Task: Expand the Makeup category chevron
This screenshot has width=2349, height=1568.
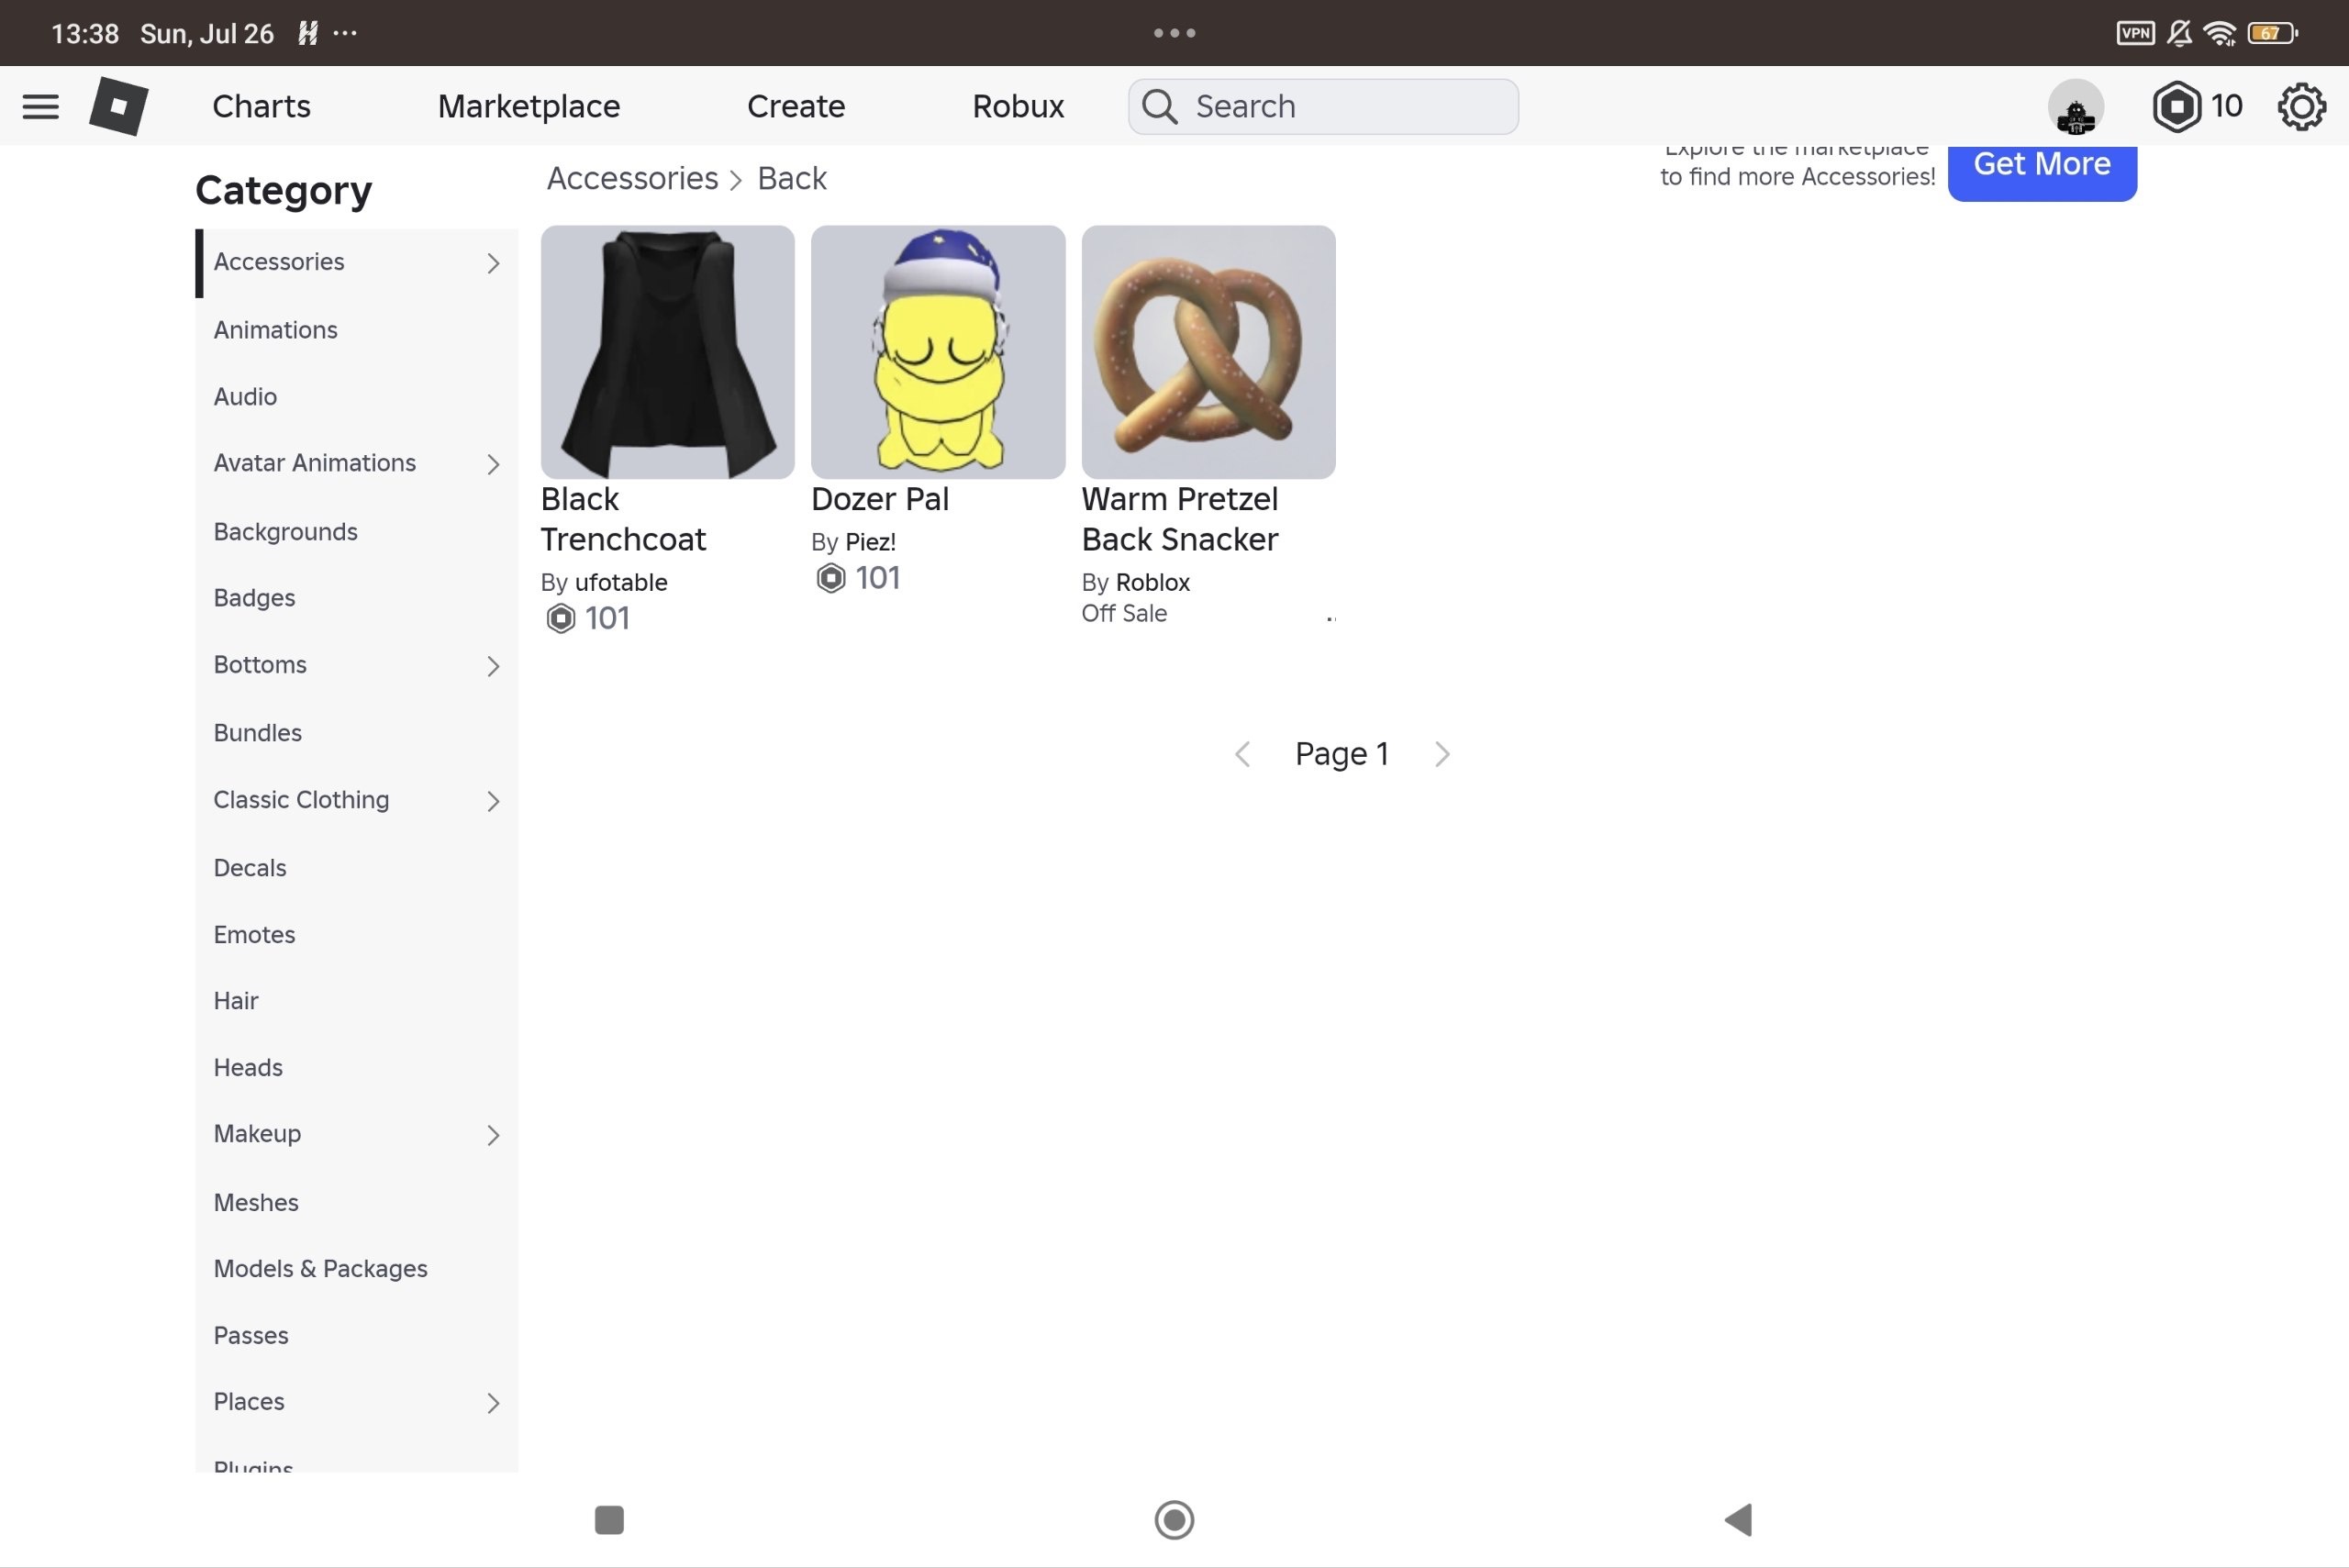Action: [493, 1135]
